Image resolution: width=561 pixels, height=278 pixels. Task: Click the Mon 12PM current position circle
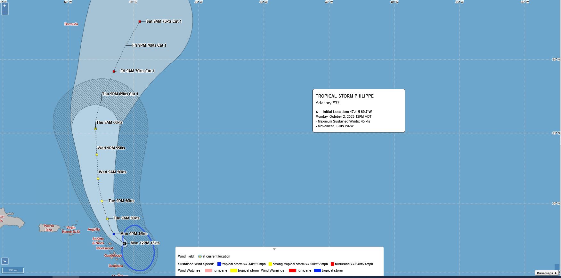124,243
